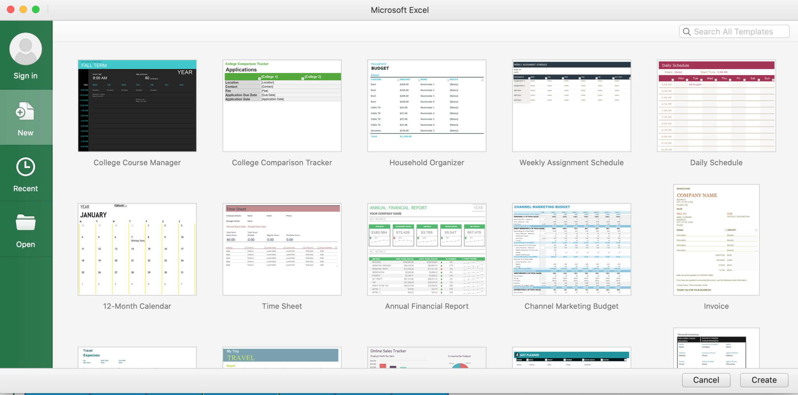Choose Online Sales Tracker template thumbnail
The width and height of the screenshot is (798, 395).
coord(427,358)
